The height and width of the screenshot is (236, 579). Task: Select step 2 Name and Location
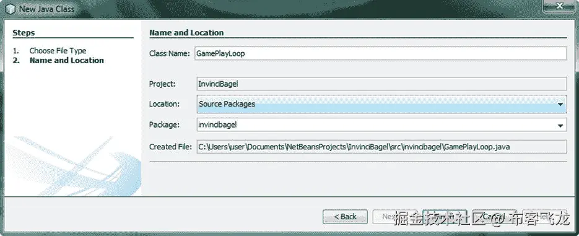coord(66,60)
